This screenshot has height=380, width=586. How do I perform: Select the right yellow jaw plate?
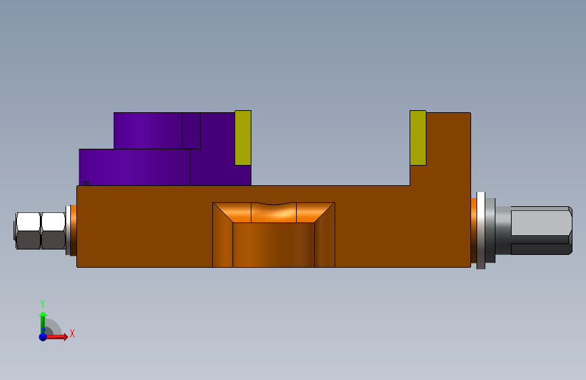tap(418, 138)
